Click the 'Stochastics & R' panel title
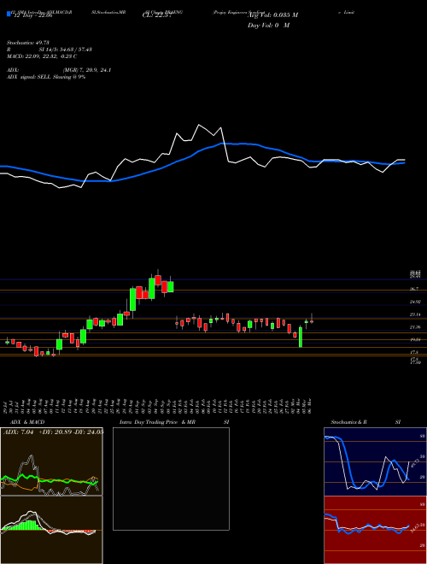 click(348, 422)
